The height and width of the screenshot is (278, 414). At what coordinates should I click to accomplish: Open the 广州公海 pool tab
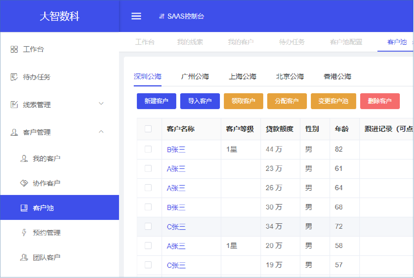195,77
